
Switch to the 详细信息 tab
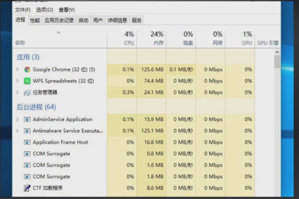(117, 20)
